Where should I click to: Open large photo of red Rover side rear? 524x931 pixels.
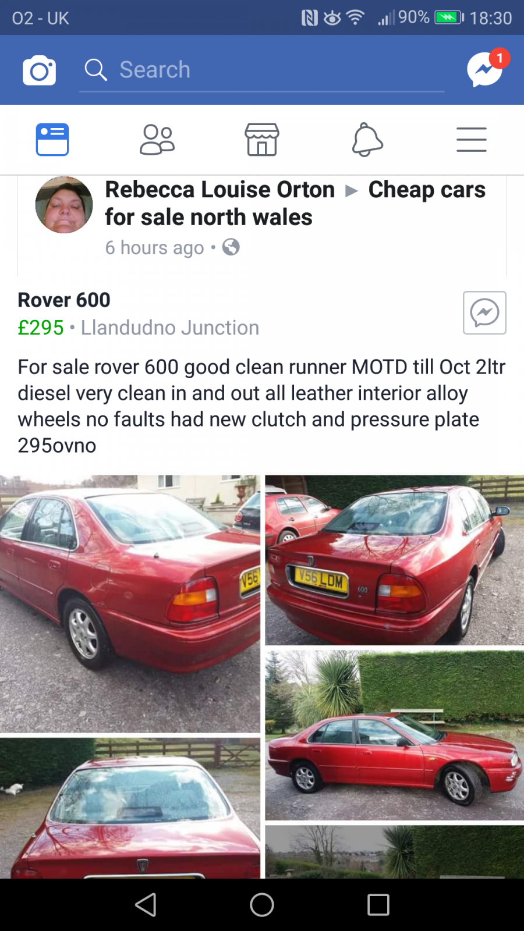click(x=130, y=603)
